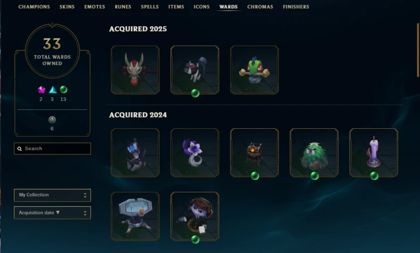Click green gem badge under treasure chest ward
Screen dimensions: 420x253
point(255,176)
